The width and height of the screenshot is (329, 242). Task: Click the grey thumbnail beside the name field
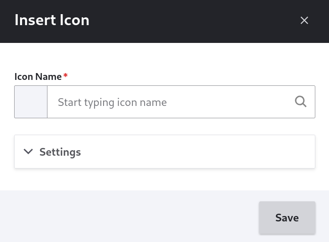coord(31,102)
